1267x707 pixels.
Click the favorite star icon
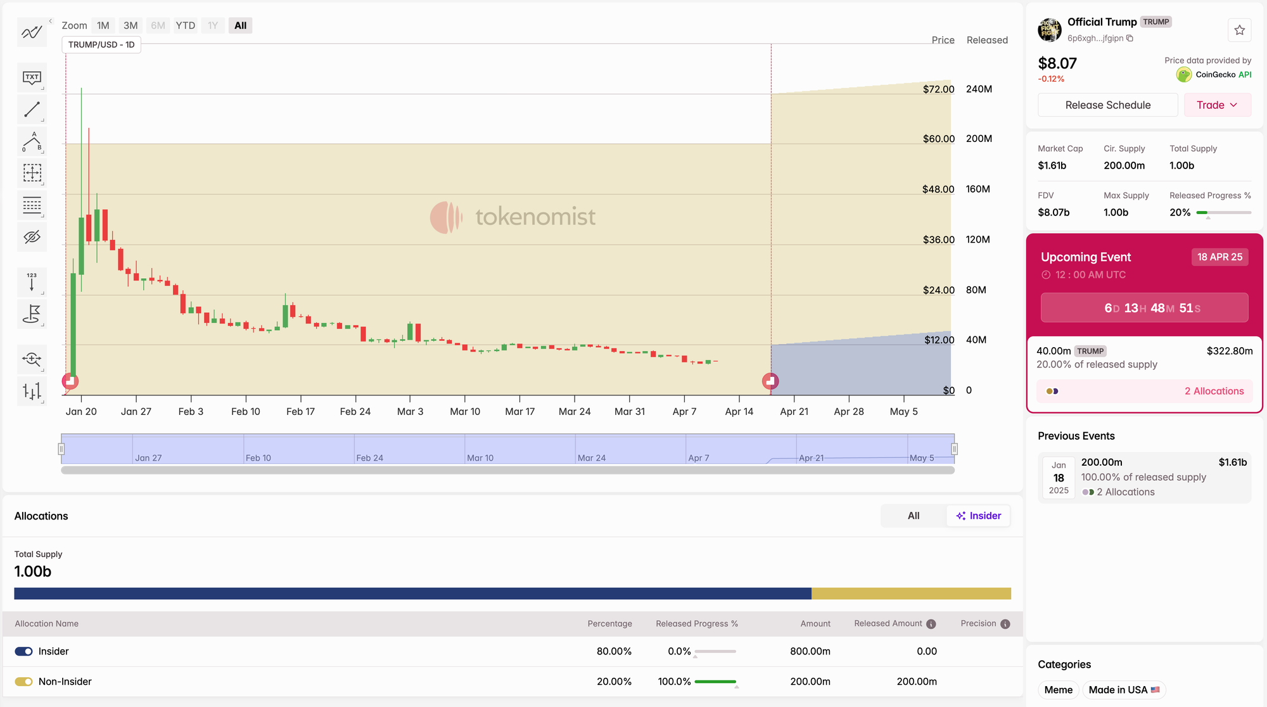(x=1239, y=30)
